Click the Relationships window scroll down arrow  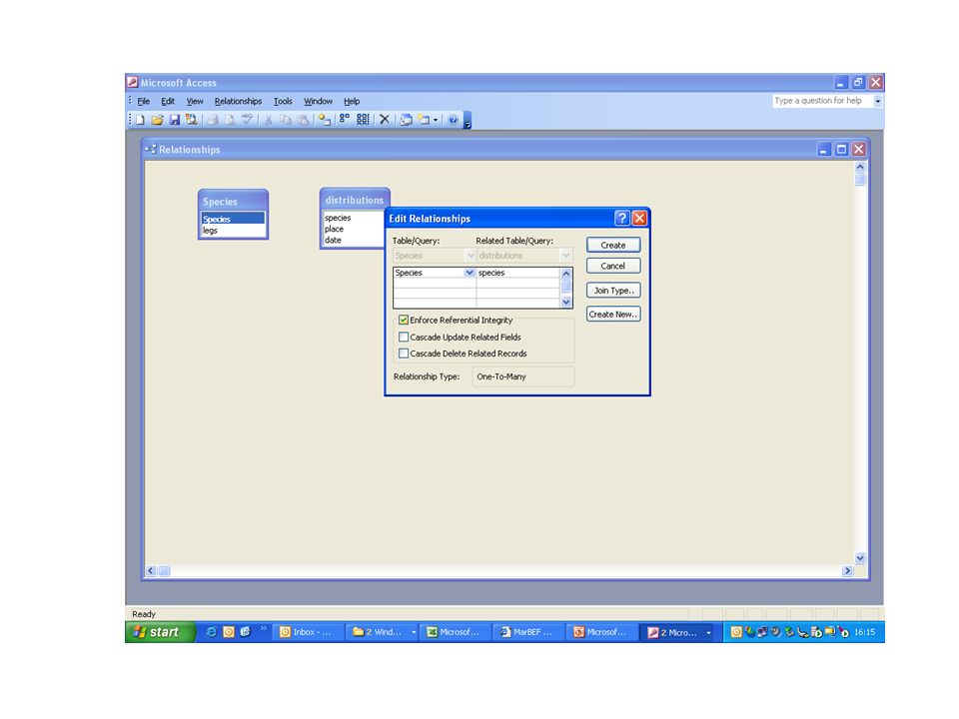click(x=860, y=557)
